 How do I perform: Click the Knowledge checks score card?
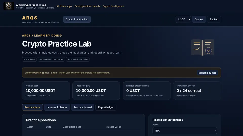[x=197, y=91]
